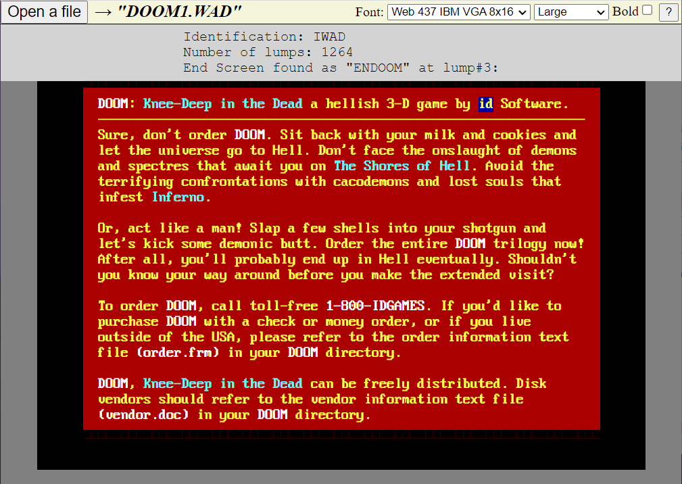The height and width of the screenshot is (484, 682).
Task: Open help with the question mark button
Action: [x=668, y=12]
